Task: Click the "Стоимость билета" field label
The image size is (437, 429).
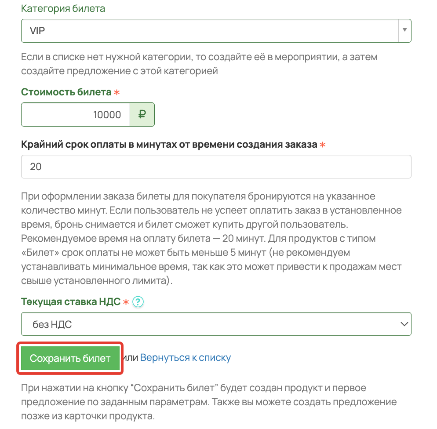Action: [x=66, y=92]
